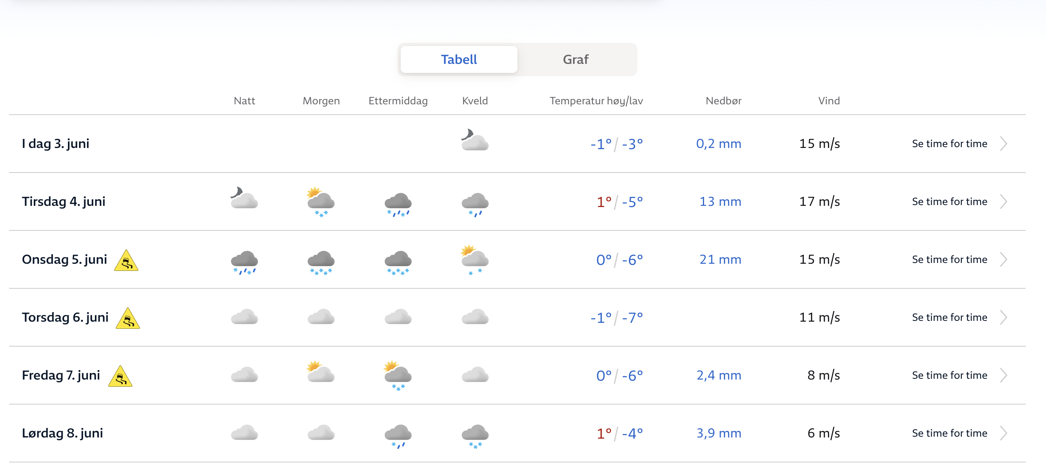Click the Fredag 7. juni day label
1046x468 pixels.
click(x=61, y=376)
